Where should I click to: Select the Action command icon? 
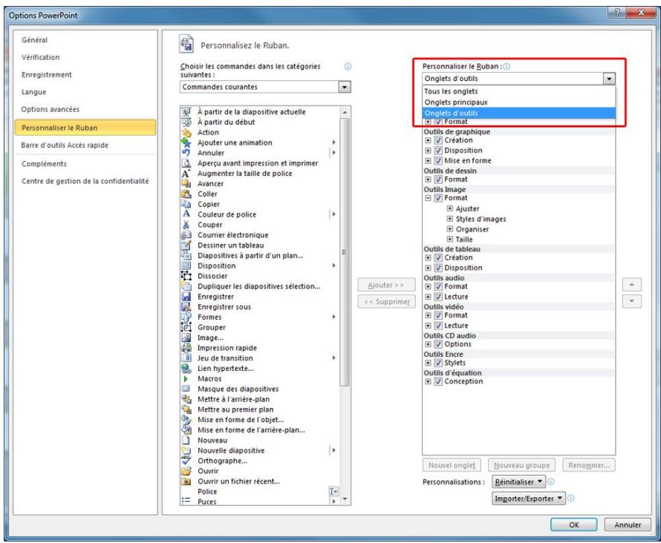[x=186, y=132]
